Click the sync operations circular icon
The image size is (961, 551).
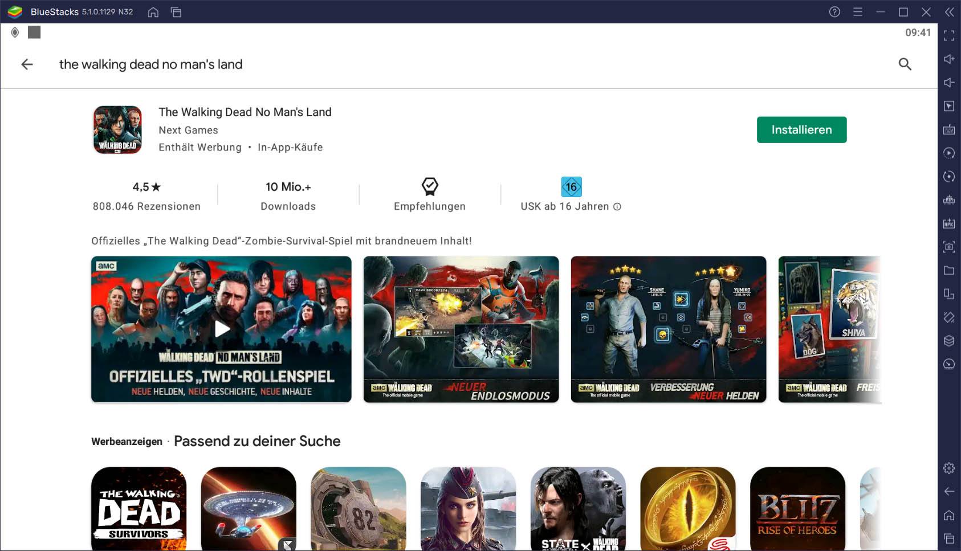pyautogui.click(x=949, y=176)
